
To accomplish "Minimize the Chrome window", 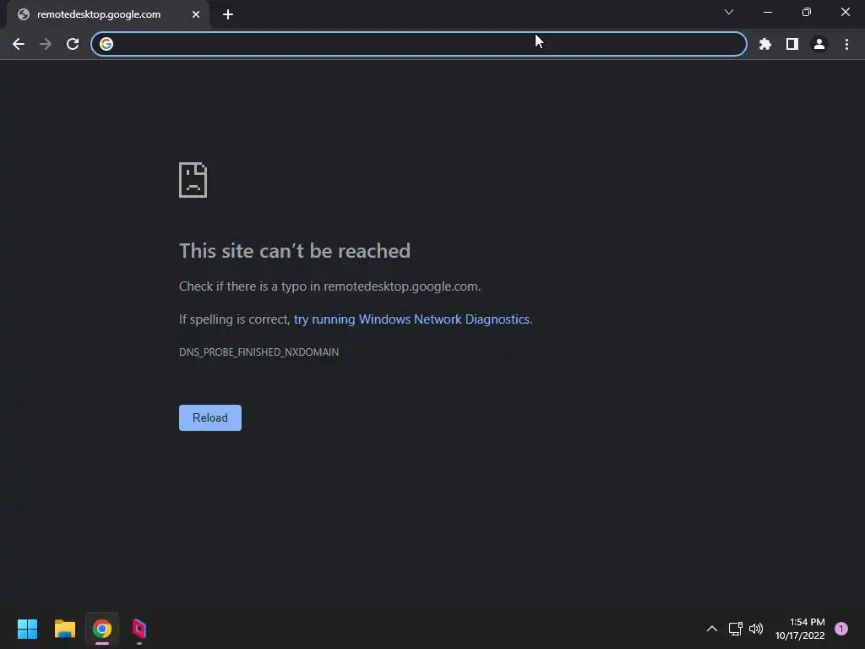I will tap(767, 12).
